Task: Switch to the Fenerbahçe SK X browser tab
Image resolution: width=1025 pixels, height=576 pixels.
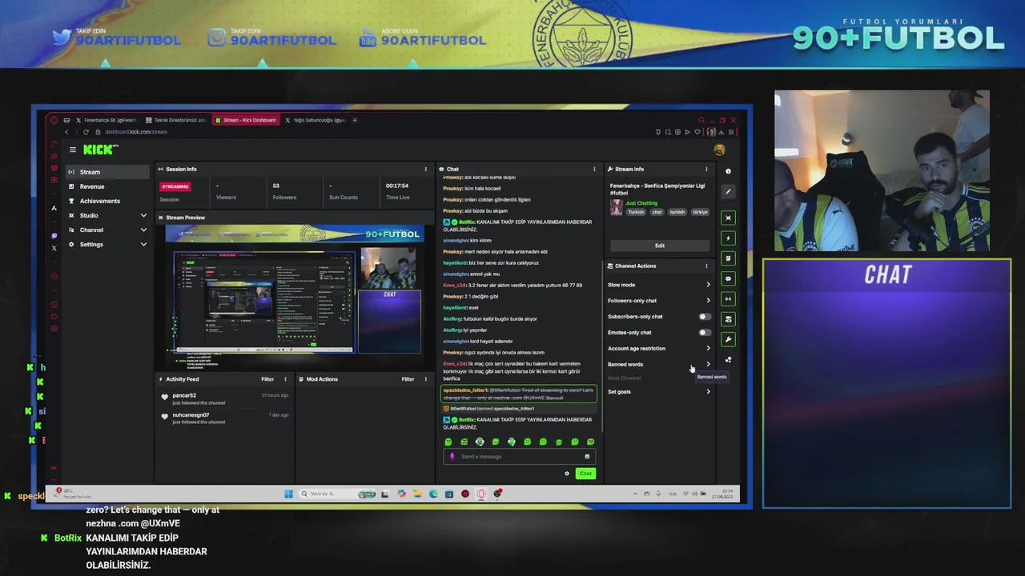Action: 107,120
